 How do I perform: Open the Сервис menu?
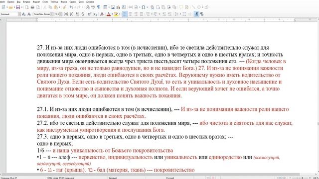point(73,2)
